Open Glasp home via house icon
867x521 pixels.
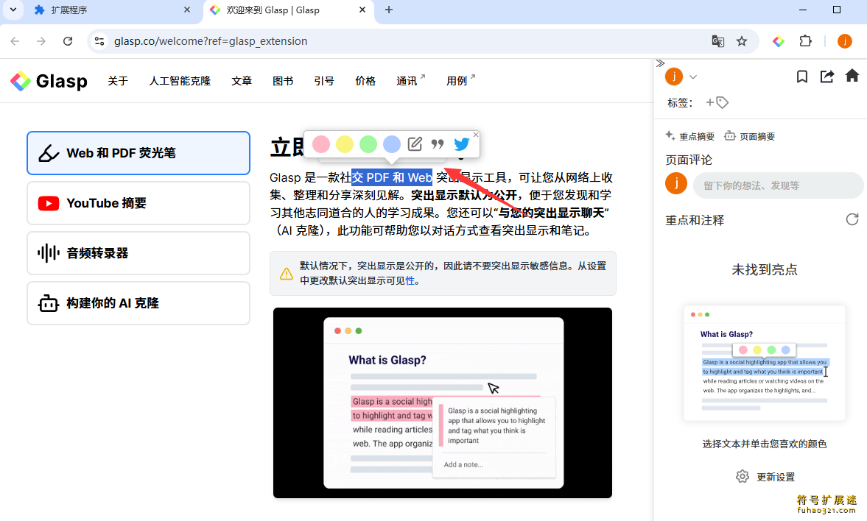coord(852,76)
